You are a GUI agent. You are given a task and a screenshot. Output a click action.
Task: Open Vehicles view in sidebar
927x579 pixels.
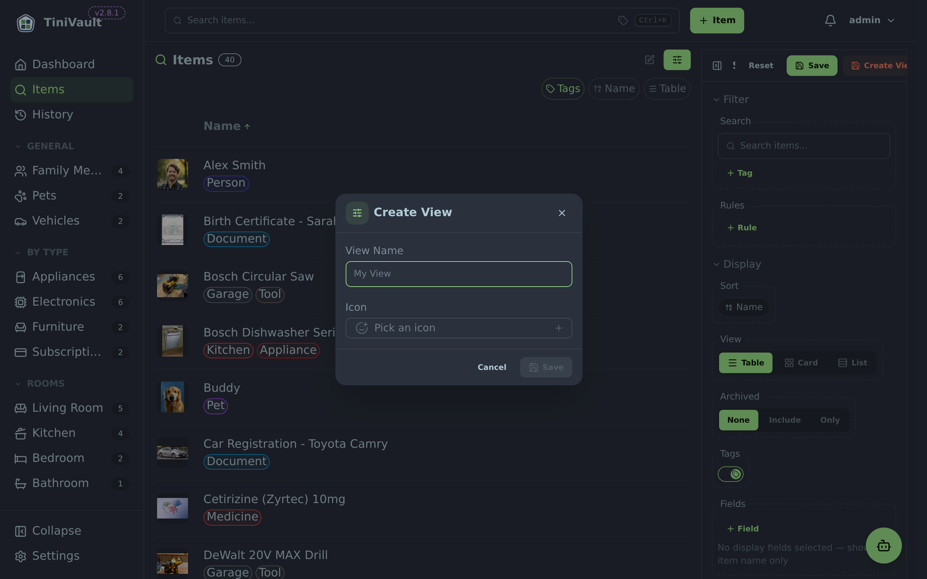[x=72, y=221]
